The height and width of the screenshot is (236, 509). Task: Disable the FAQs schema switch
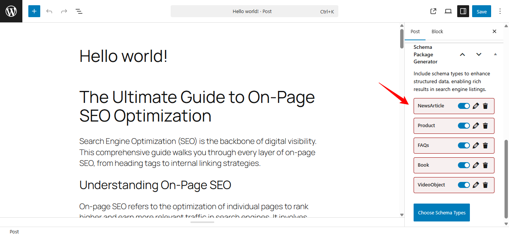coord(464,145)
